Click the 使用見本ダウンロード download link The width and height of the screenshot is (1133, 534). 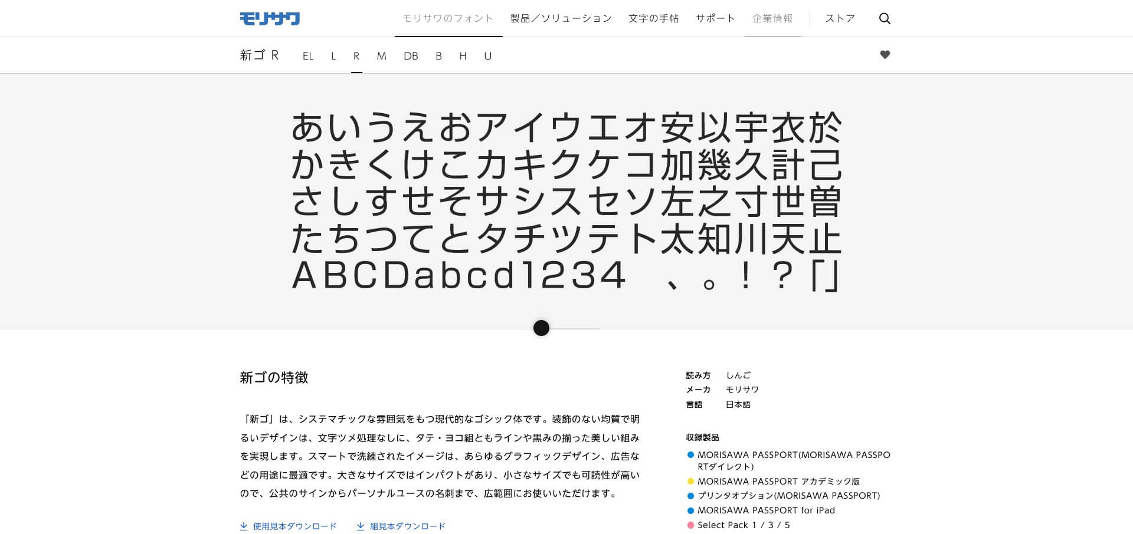tap(289, 526)
